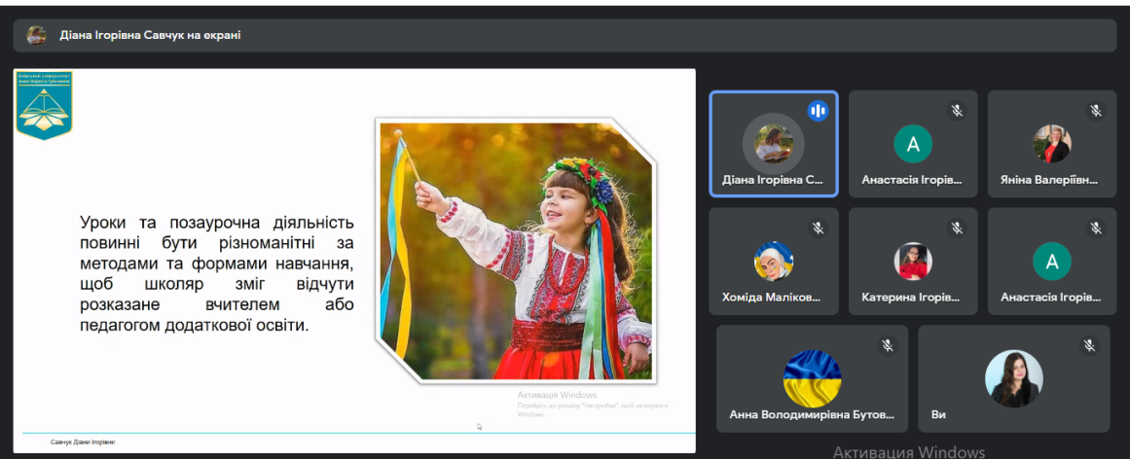The height and width of the screenshot is (459, 1130).
Task: Click the photo of the girl in embroidered dress
Action: click(x=514, y=251)
